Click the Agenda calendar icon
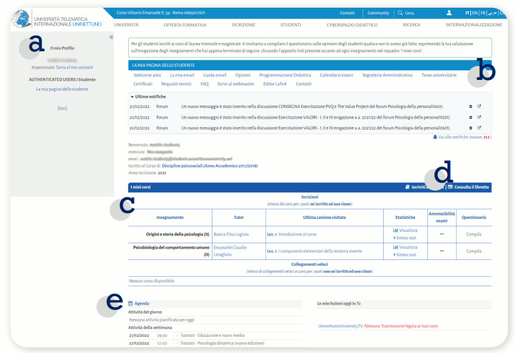Image resolution: width=515 pixels, height=353 pixels. (x=131, y=304)
